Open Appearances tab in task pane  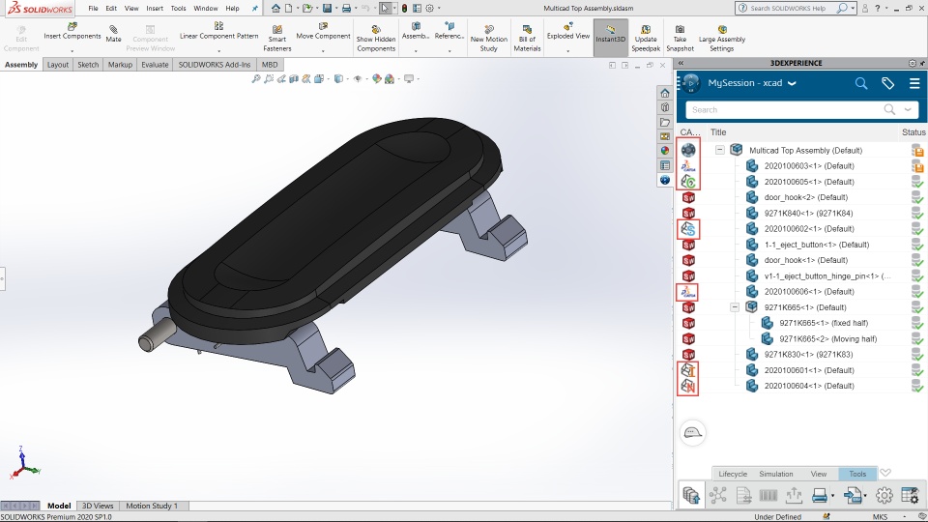click(665, 151)
